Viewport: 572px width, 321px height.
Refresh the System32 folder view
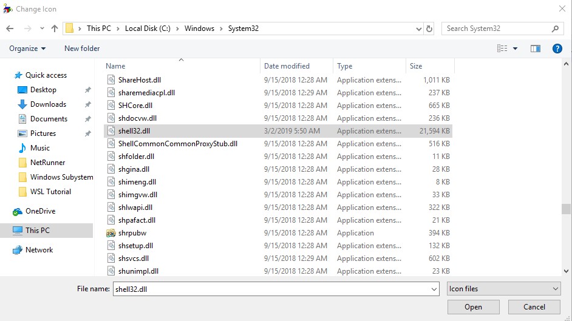click(429, 29)
